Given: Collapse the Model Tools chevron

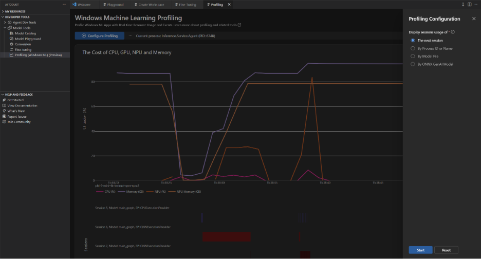Looking at the screenshot, I should coord(5,28).
